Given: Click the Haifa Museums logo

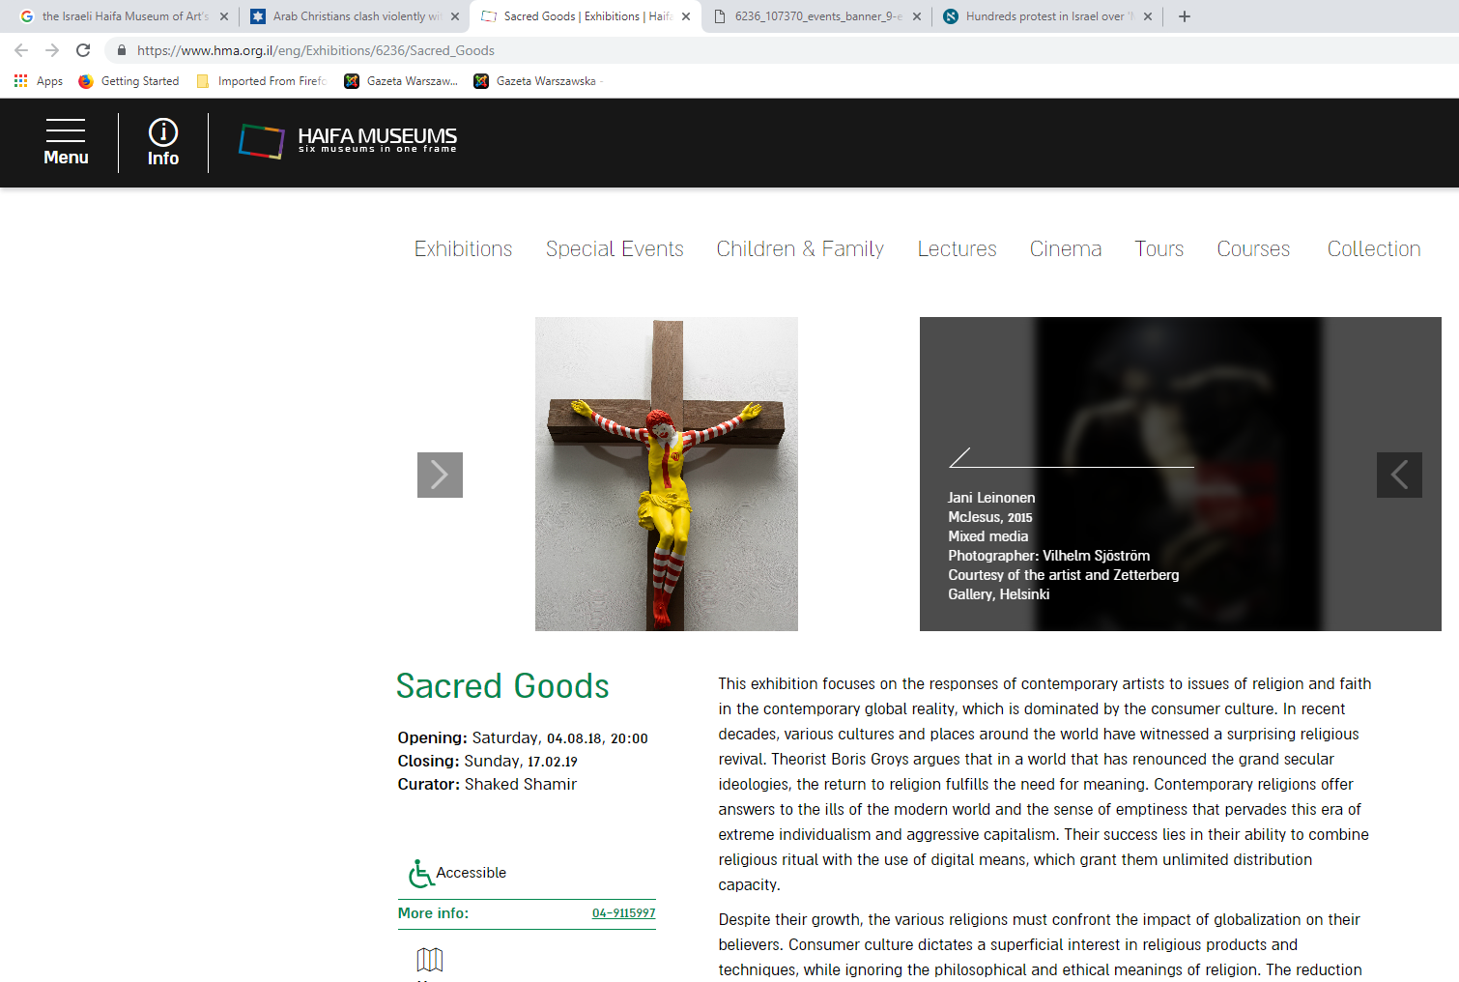Looking at the screenshot, I should (348, 141).
